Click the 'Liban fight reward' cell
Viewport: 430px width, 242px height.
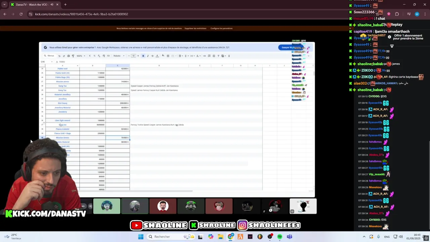click(x=62, y=120)
